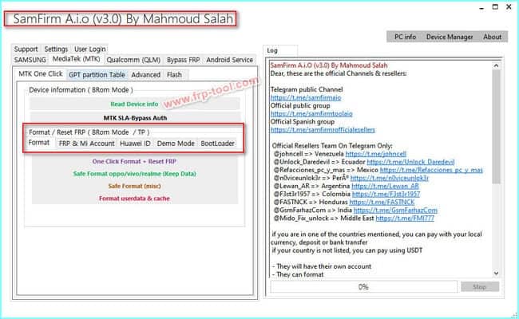Open the Refacciones_pc_y_mas Mexico link
This screenshot has height=319, width=519.
pyautogui.click(x=431, y=170)
